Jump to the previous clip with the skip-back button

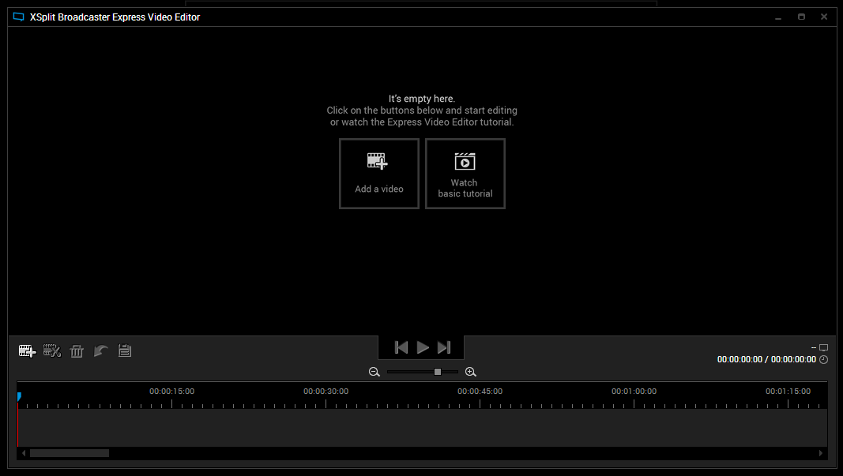pos(401,347)
